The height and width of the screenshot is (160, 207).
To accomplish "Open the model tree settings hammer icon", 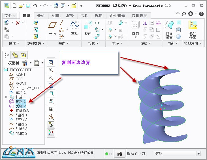I will tap(25, 63).
